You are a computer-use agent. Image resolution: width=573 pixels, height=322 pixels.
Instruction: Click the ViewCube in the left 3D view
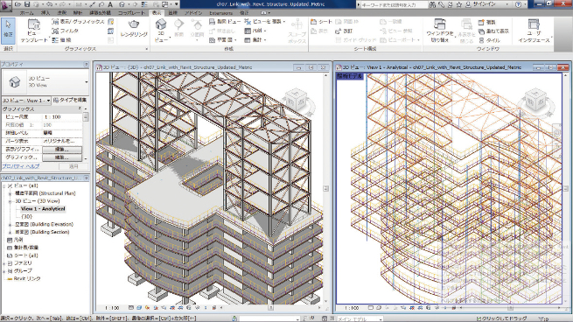297,101
